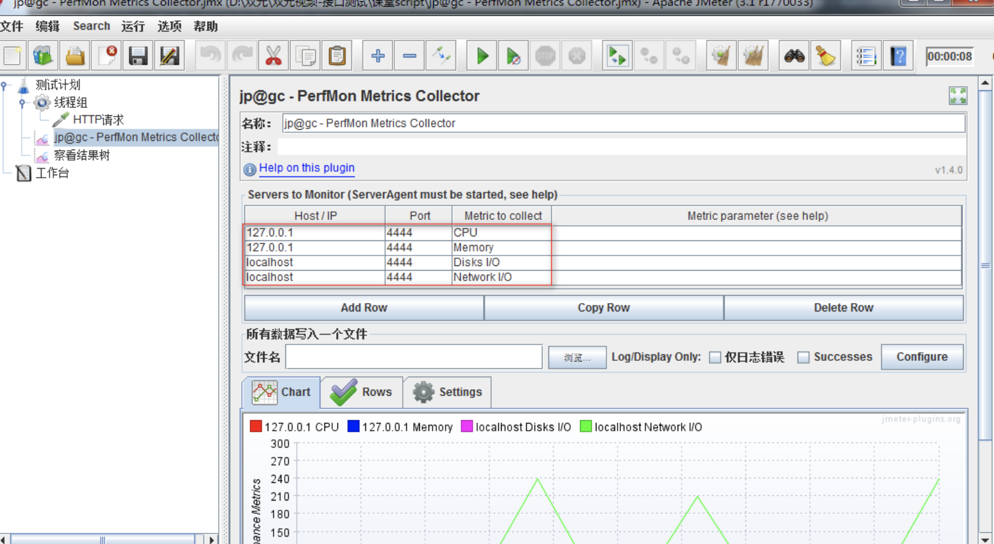
Task: Click the Clear results broom icon
Action: 722,56
